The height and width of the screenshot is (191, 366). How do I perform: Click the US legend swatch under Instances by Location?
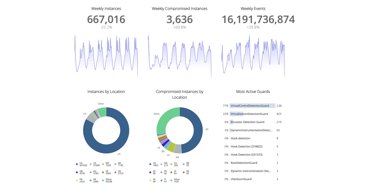point(77,164)
